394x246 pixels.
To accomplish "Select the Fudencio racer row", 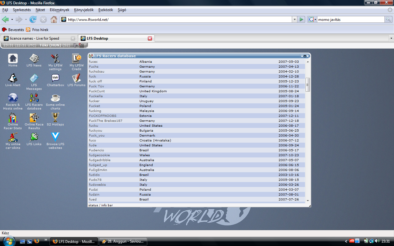I will 196,150.
